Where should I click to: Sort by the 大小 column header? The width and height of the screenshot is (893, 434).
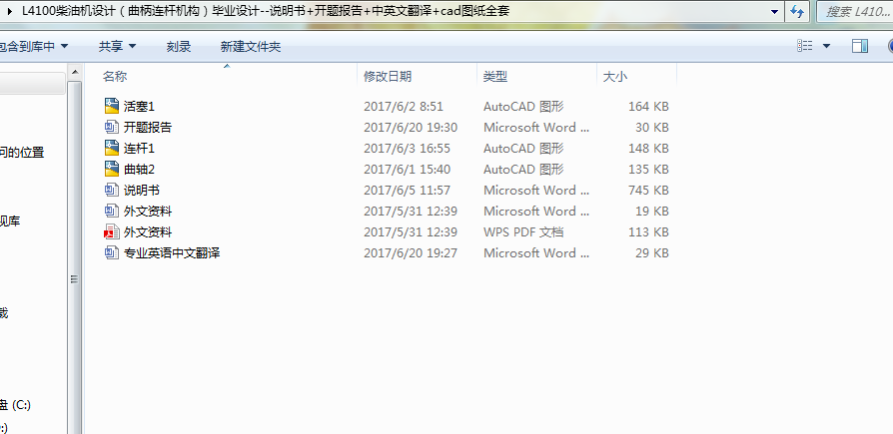point(615,76)
